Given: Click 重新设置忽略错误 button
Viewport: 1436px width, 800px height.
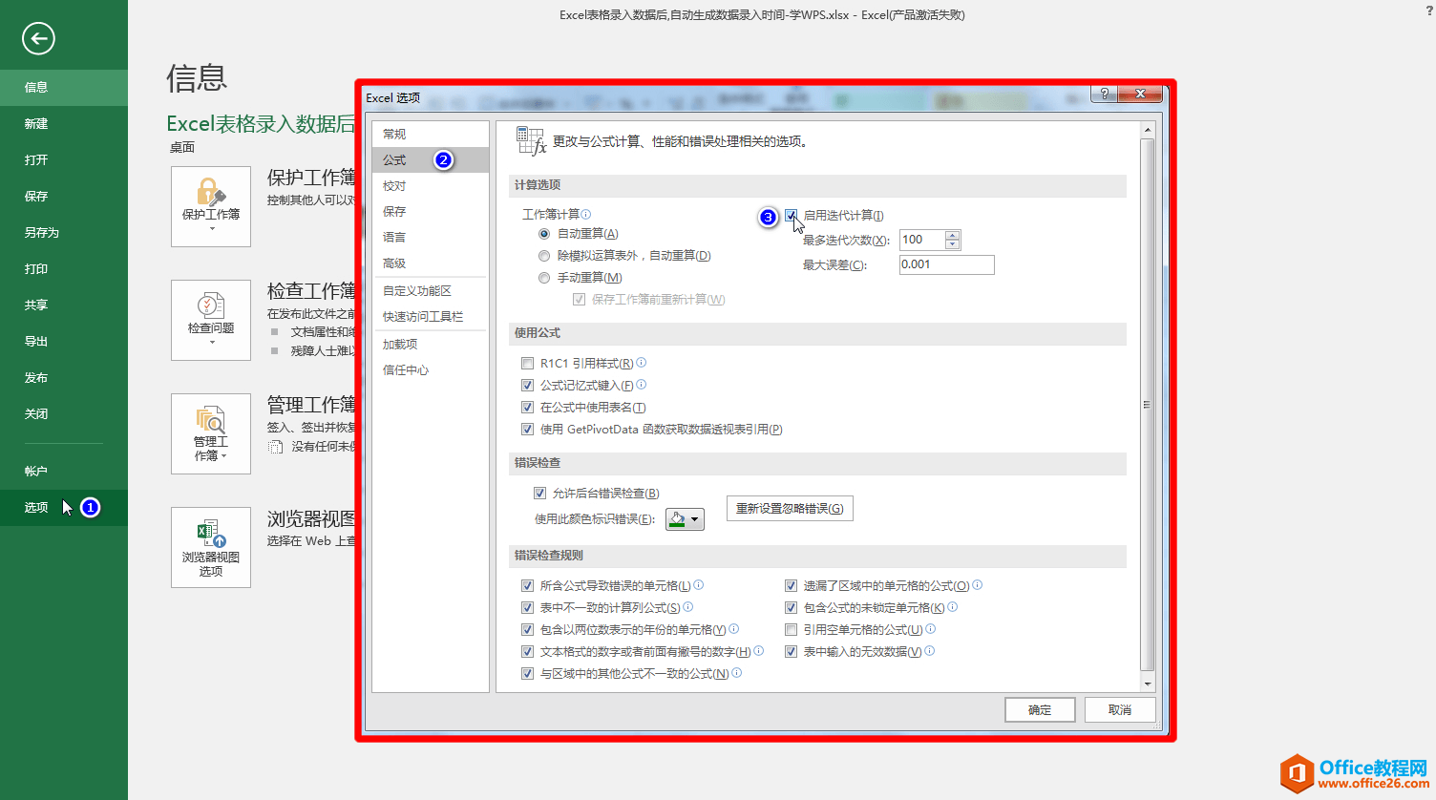Looking at the screenshot, I should pyautogui.click(x=790, y=508).
